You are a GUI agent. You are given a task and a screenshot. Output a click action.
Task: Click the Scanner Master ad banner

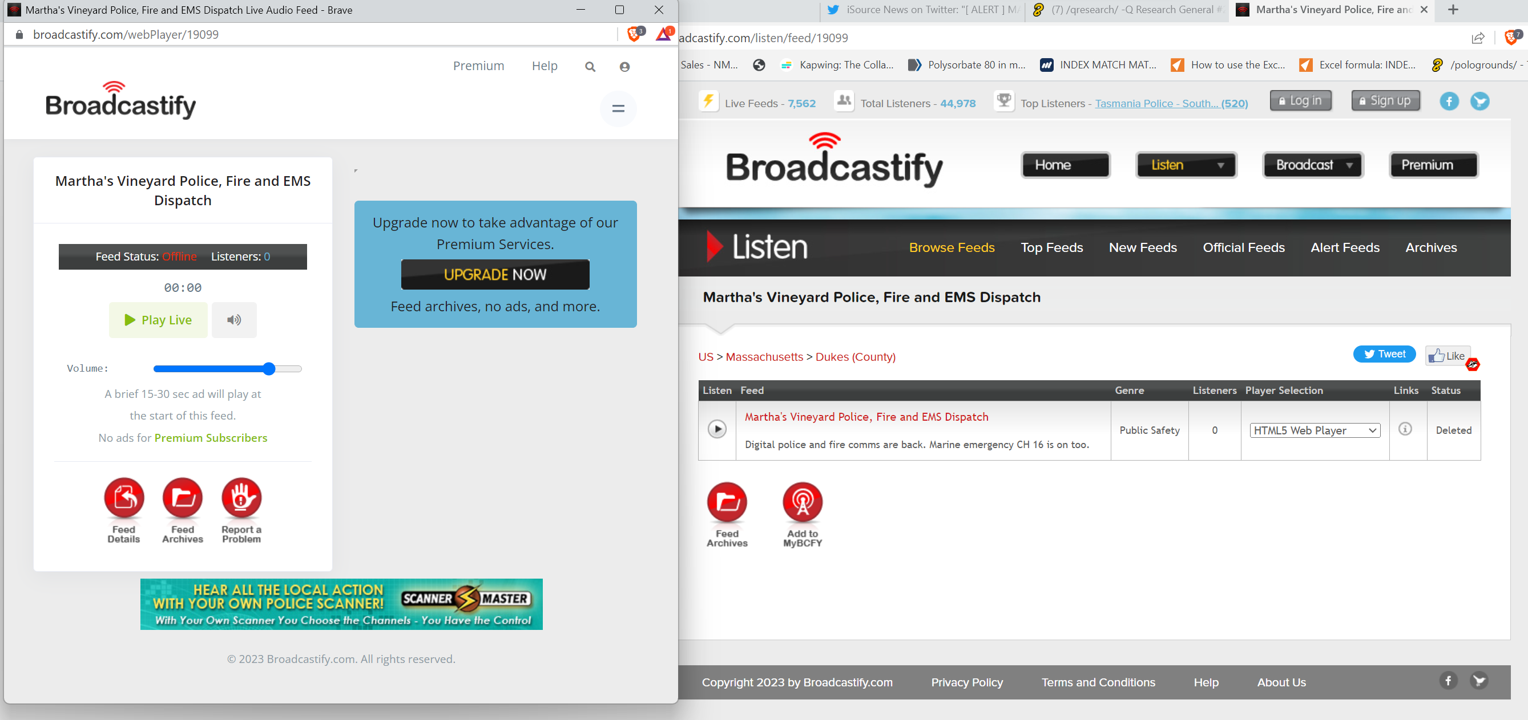tap(342, 604)
